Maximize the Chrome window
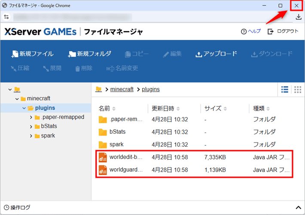Screen dimensions: 305x215 (280, 6)
